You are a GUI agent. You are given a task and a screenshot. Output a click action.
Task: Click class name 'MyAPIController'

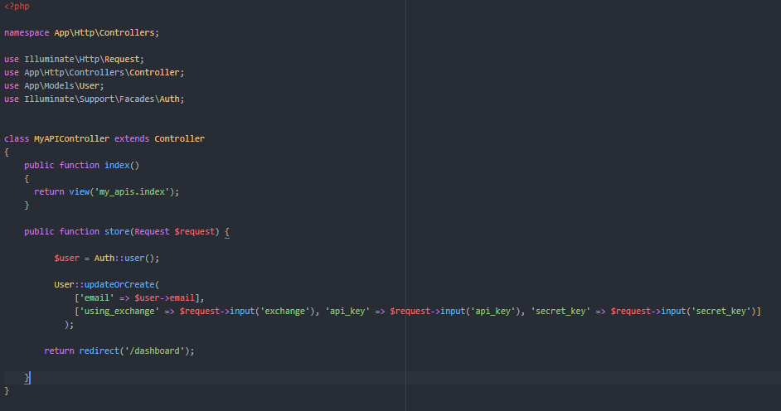[72, 139]
